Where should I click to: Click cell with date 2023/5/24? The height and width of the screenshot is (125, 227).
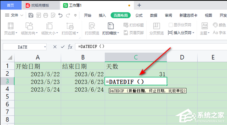pos(38,89)
